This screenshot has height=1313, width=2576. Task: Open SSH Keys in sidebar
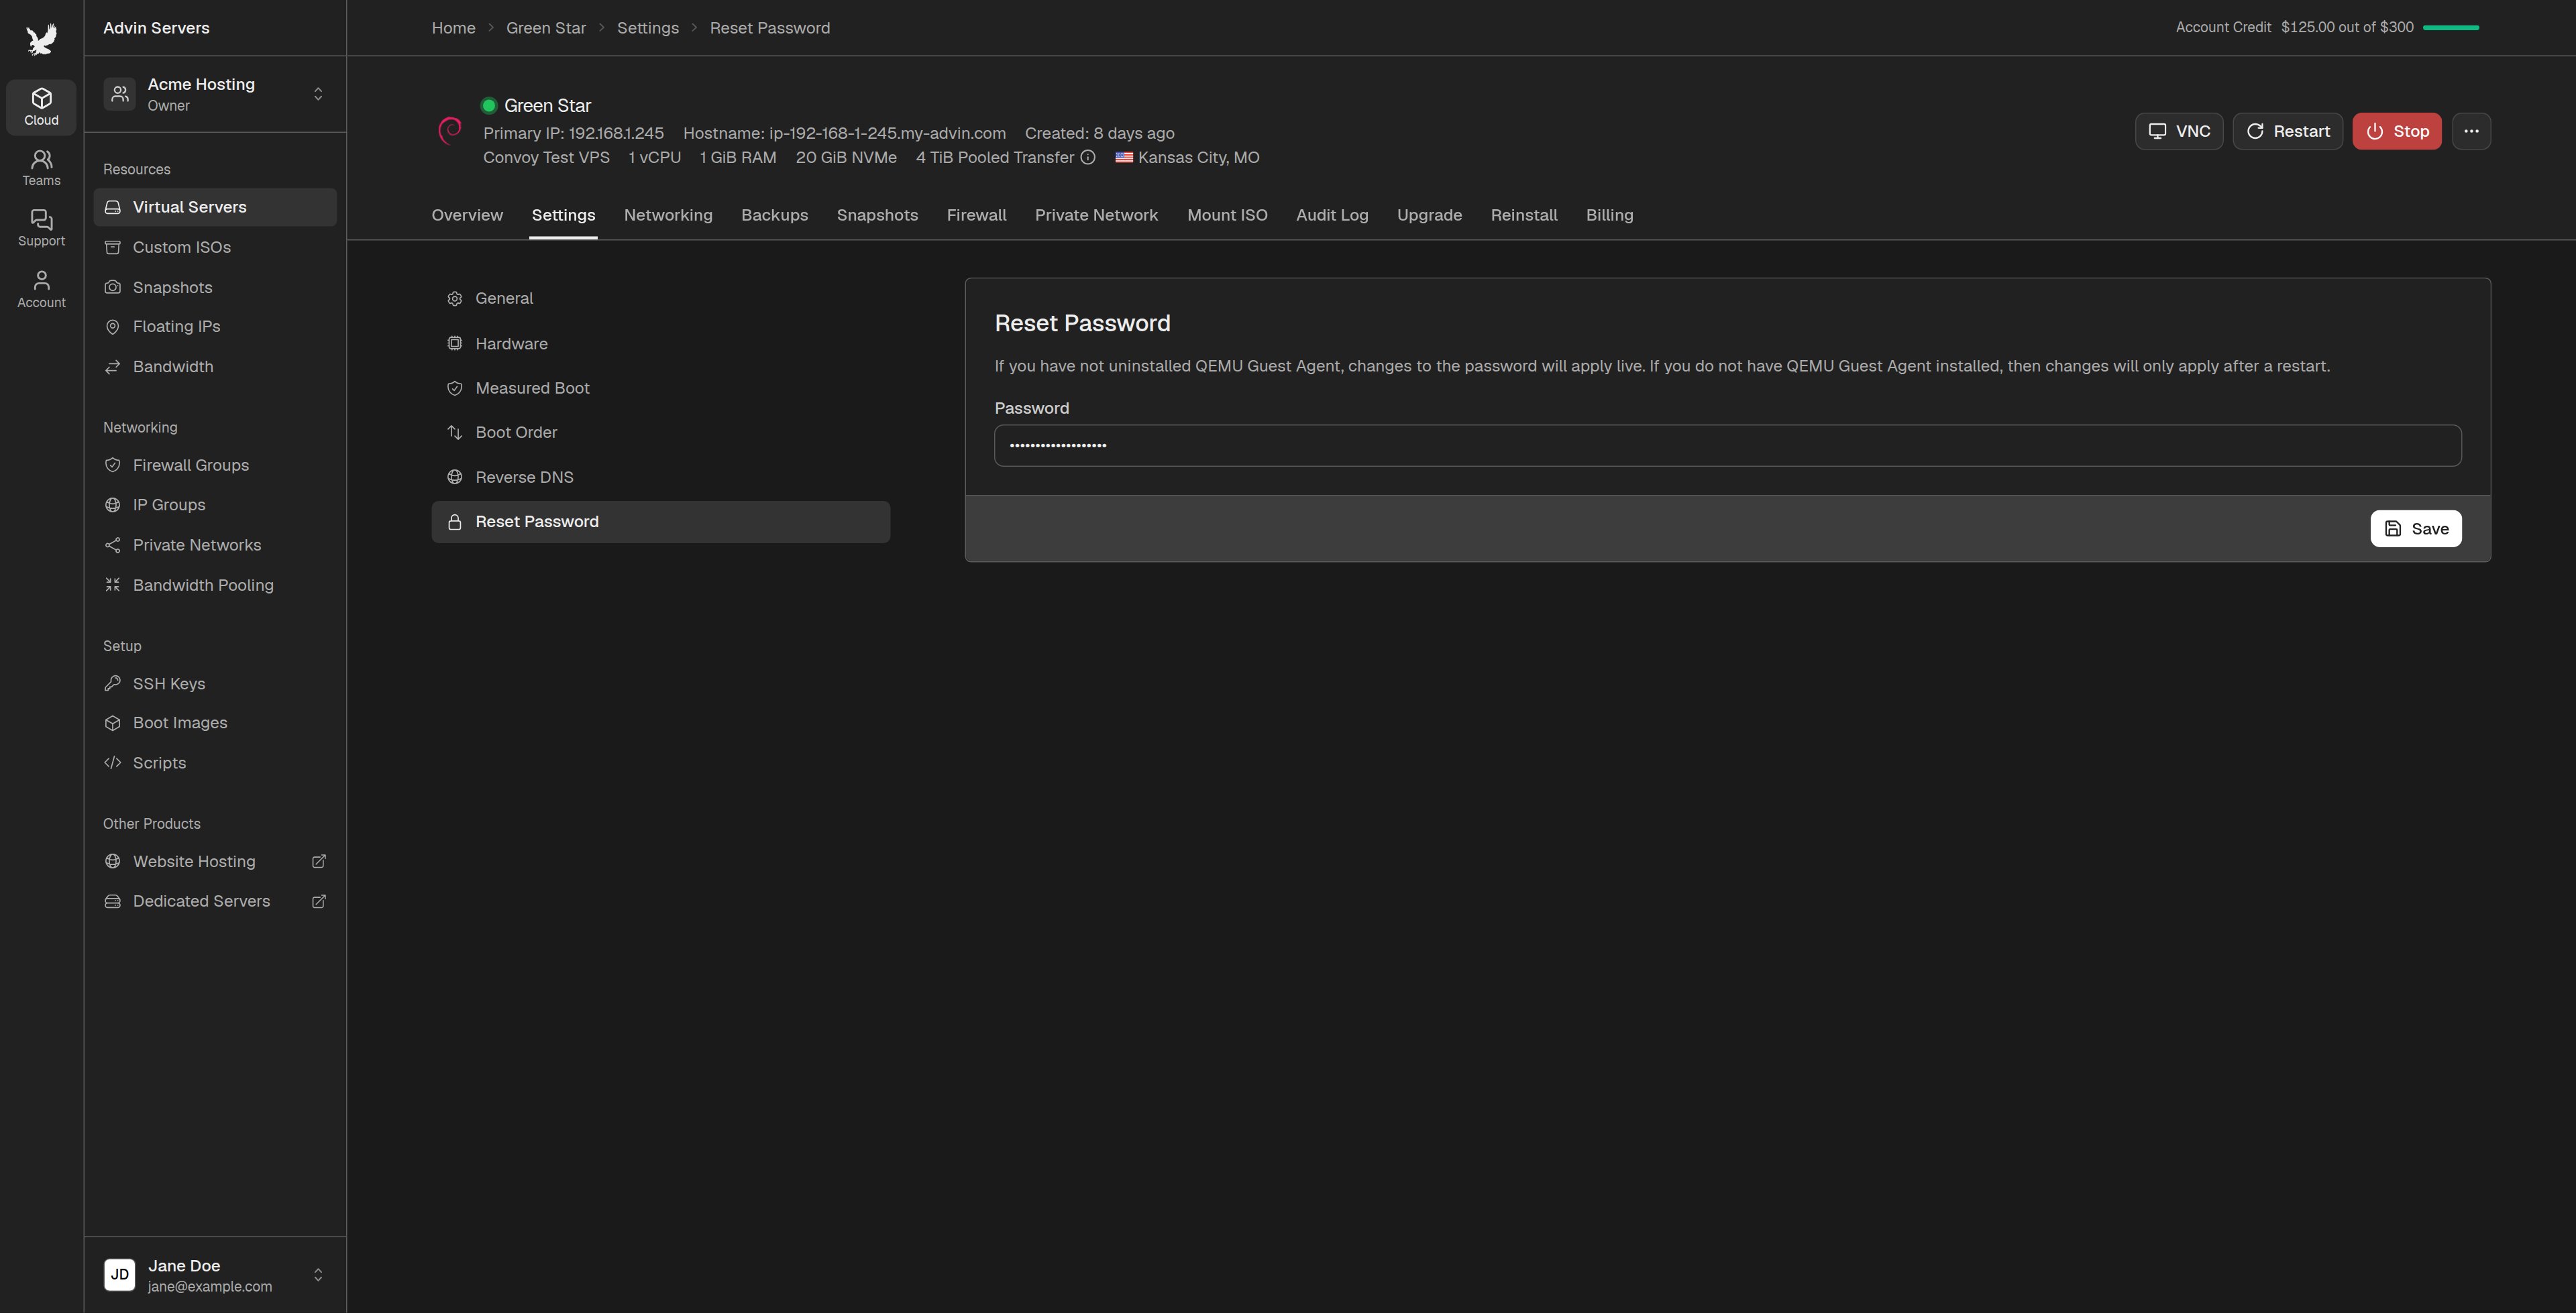click(215, 684)
